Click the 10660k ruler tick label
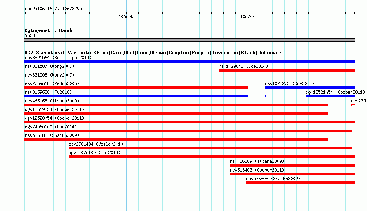Viewport: 367px width, 211px height. coord(126,16)
